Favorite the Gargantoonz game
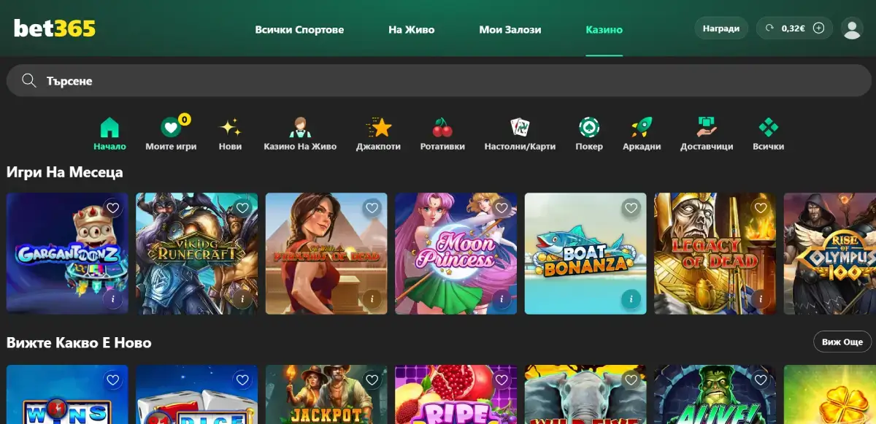The image size is (876, 424). (112, 208)
